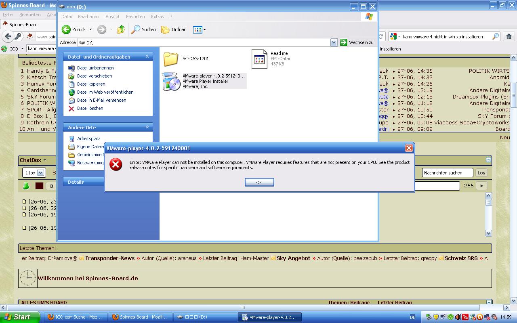Select the SC-DAS-1201 folder icon

click(171, 59)
